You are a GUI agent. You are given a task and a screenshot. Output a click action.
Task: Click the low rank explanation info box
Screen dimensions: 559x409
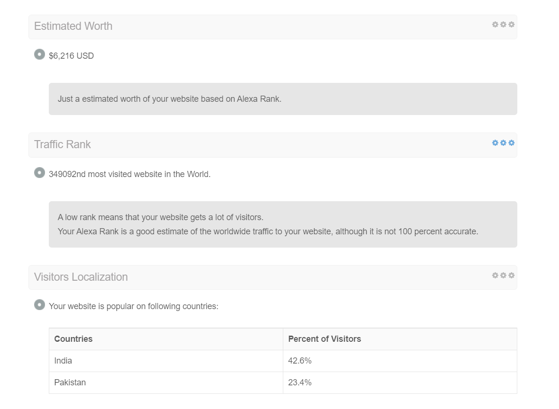(x=283, y=224)
